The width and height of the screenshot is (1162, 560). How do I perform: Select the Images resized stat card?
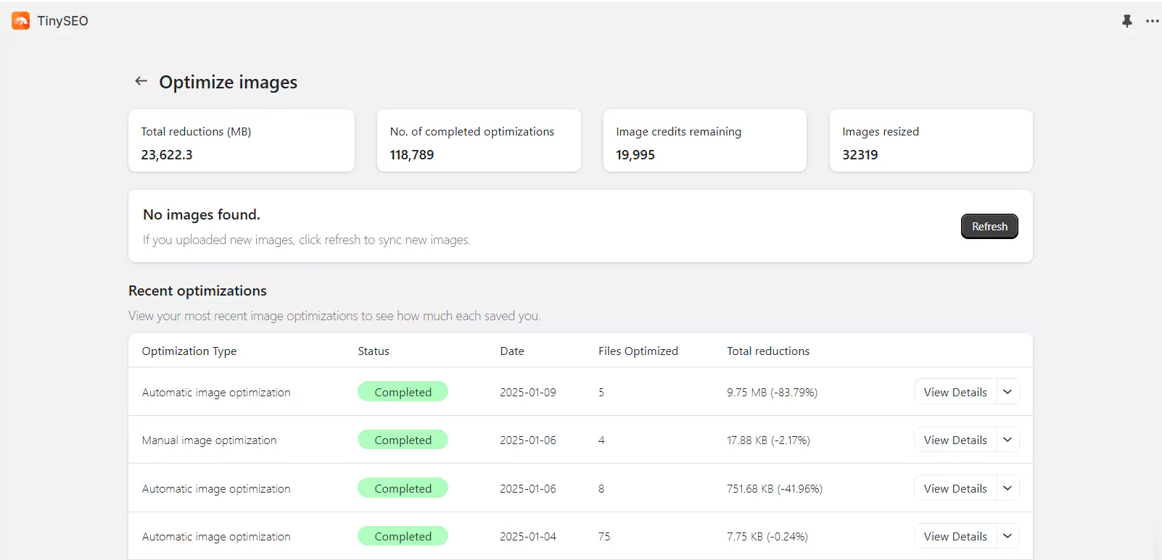[931, 141]
